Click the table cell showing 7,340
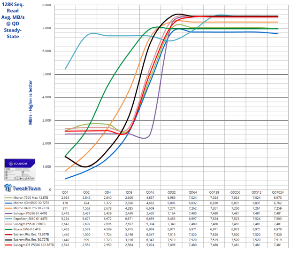 tap(171, 224)
